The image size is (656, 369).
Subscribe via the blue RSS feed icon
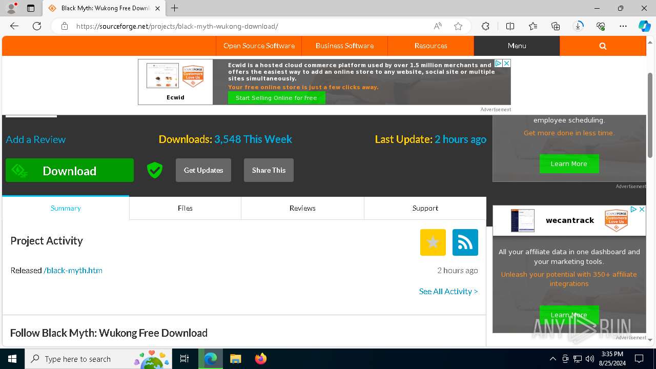point(465,242)
